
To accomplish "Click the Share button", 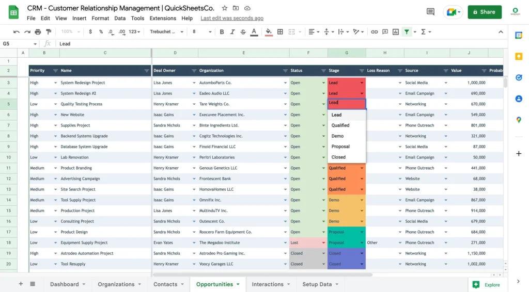I will 485,12.
